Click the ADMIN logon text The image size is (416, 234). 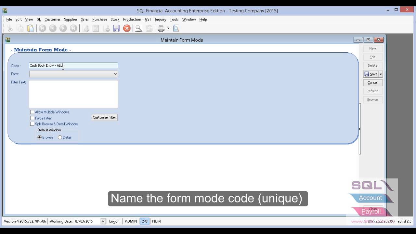(131, 221)
